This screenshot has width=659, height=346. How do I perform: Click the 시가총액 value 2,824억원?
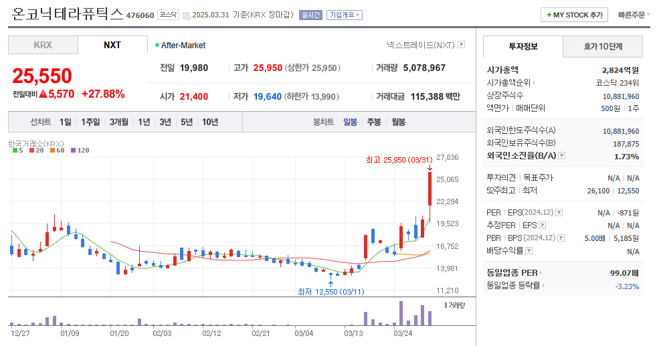pyautogui.click(x=620, y=70)
